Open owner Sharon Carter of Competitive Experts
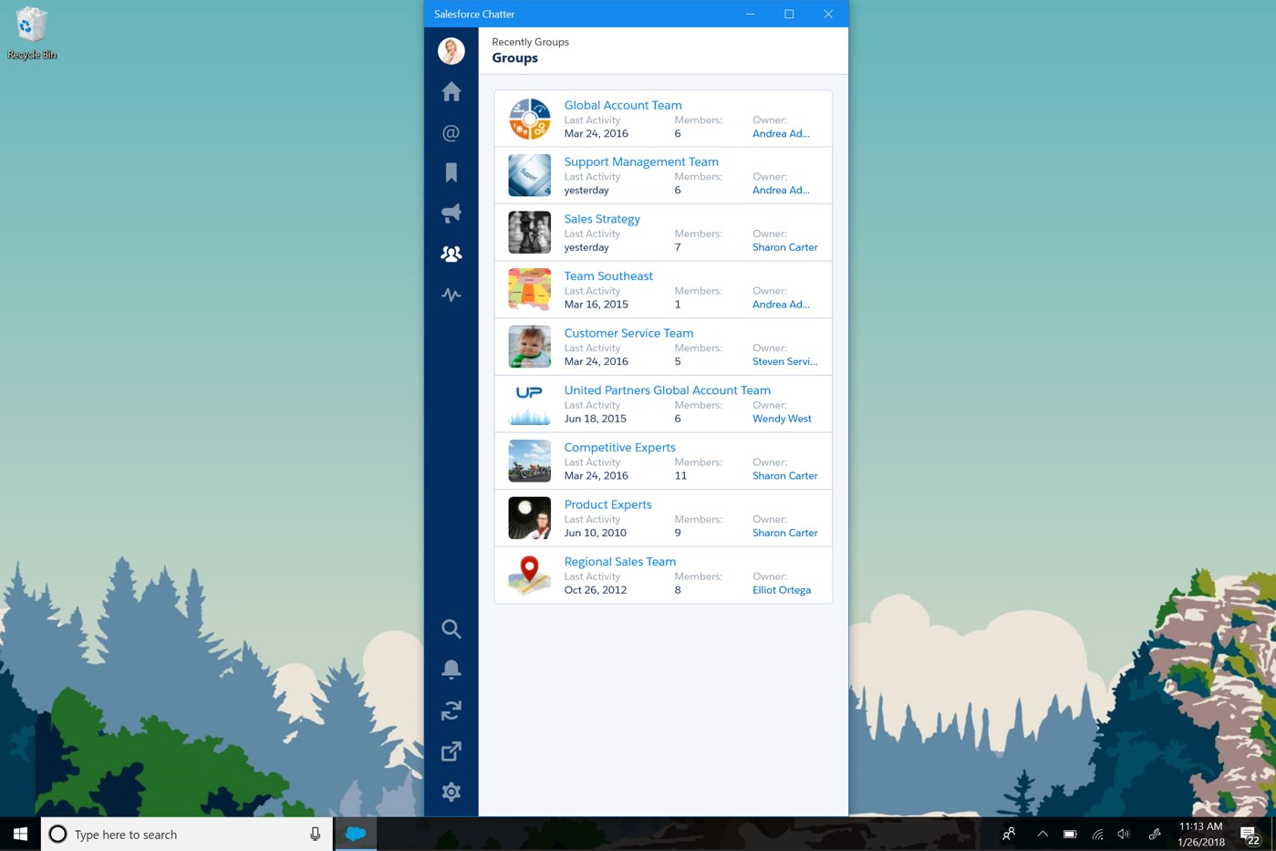 (784, 476)
